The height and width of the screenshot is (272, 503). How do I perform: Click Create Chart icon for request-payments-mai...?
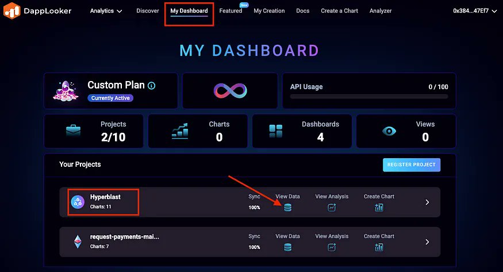coord(379,247)
